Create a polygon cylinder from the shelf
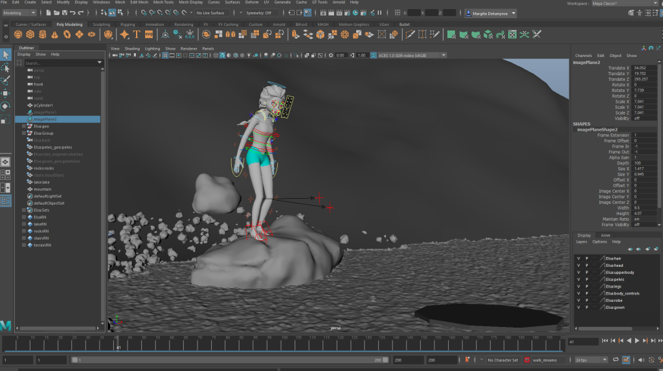Image resolution: width=663 pixels, height=371 pixels. (43, 35)
